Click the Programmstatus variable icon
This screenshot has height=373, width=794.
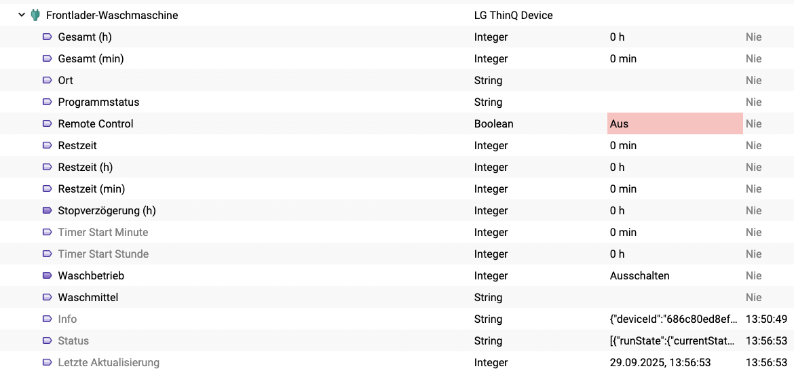[48, 102]
